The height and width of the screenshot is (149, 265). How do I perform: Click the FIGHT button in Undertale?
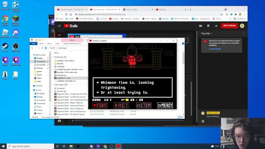click(x=100, y=106)
